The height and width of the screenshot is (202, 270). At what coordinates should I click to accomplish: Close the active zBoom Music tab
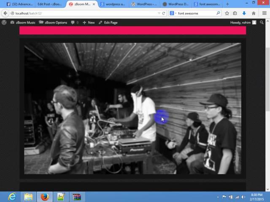click(x=94, y=4)
